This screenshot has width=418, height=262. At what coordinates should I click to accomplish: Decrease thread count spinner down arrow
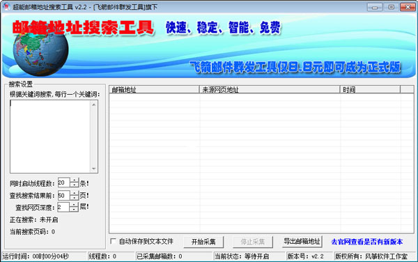[75, 185]
